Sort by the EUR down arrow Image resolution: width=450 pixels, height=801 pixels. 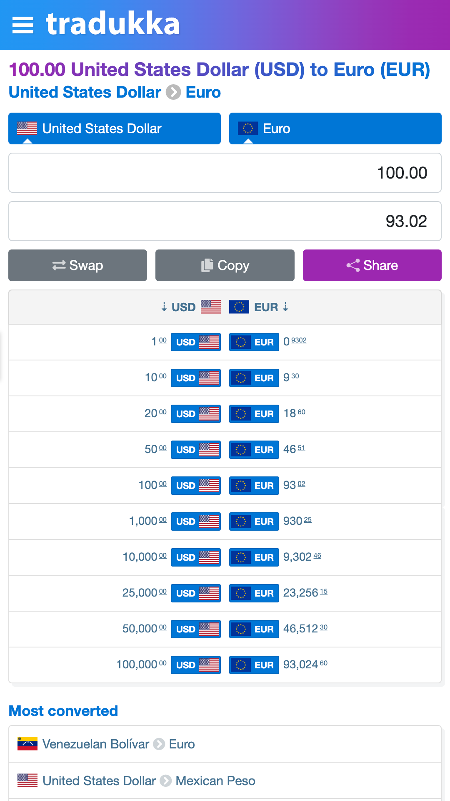285,307
